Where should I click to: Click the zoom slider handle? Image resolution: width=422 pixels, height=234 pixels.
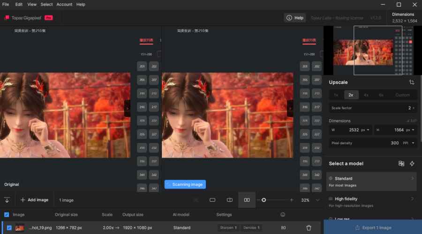point(264,200)
